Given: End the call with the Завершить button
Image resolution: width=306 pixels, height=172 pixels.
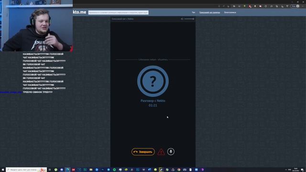Looking at the screenshot, I should pyautogui.click(x=143, y=152).
